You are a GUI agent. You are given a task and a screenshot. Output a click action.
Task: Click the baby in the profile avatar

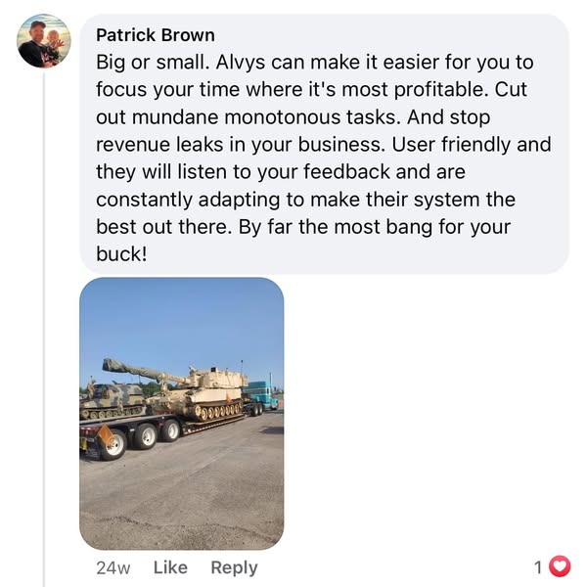(55, 44)
